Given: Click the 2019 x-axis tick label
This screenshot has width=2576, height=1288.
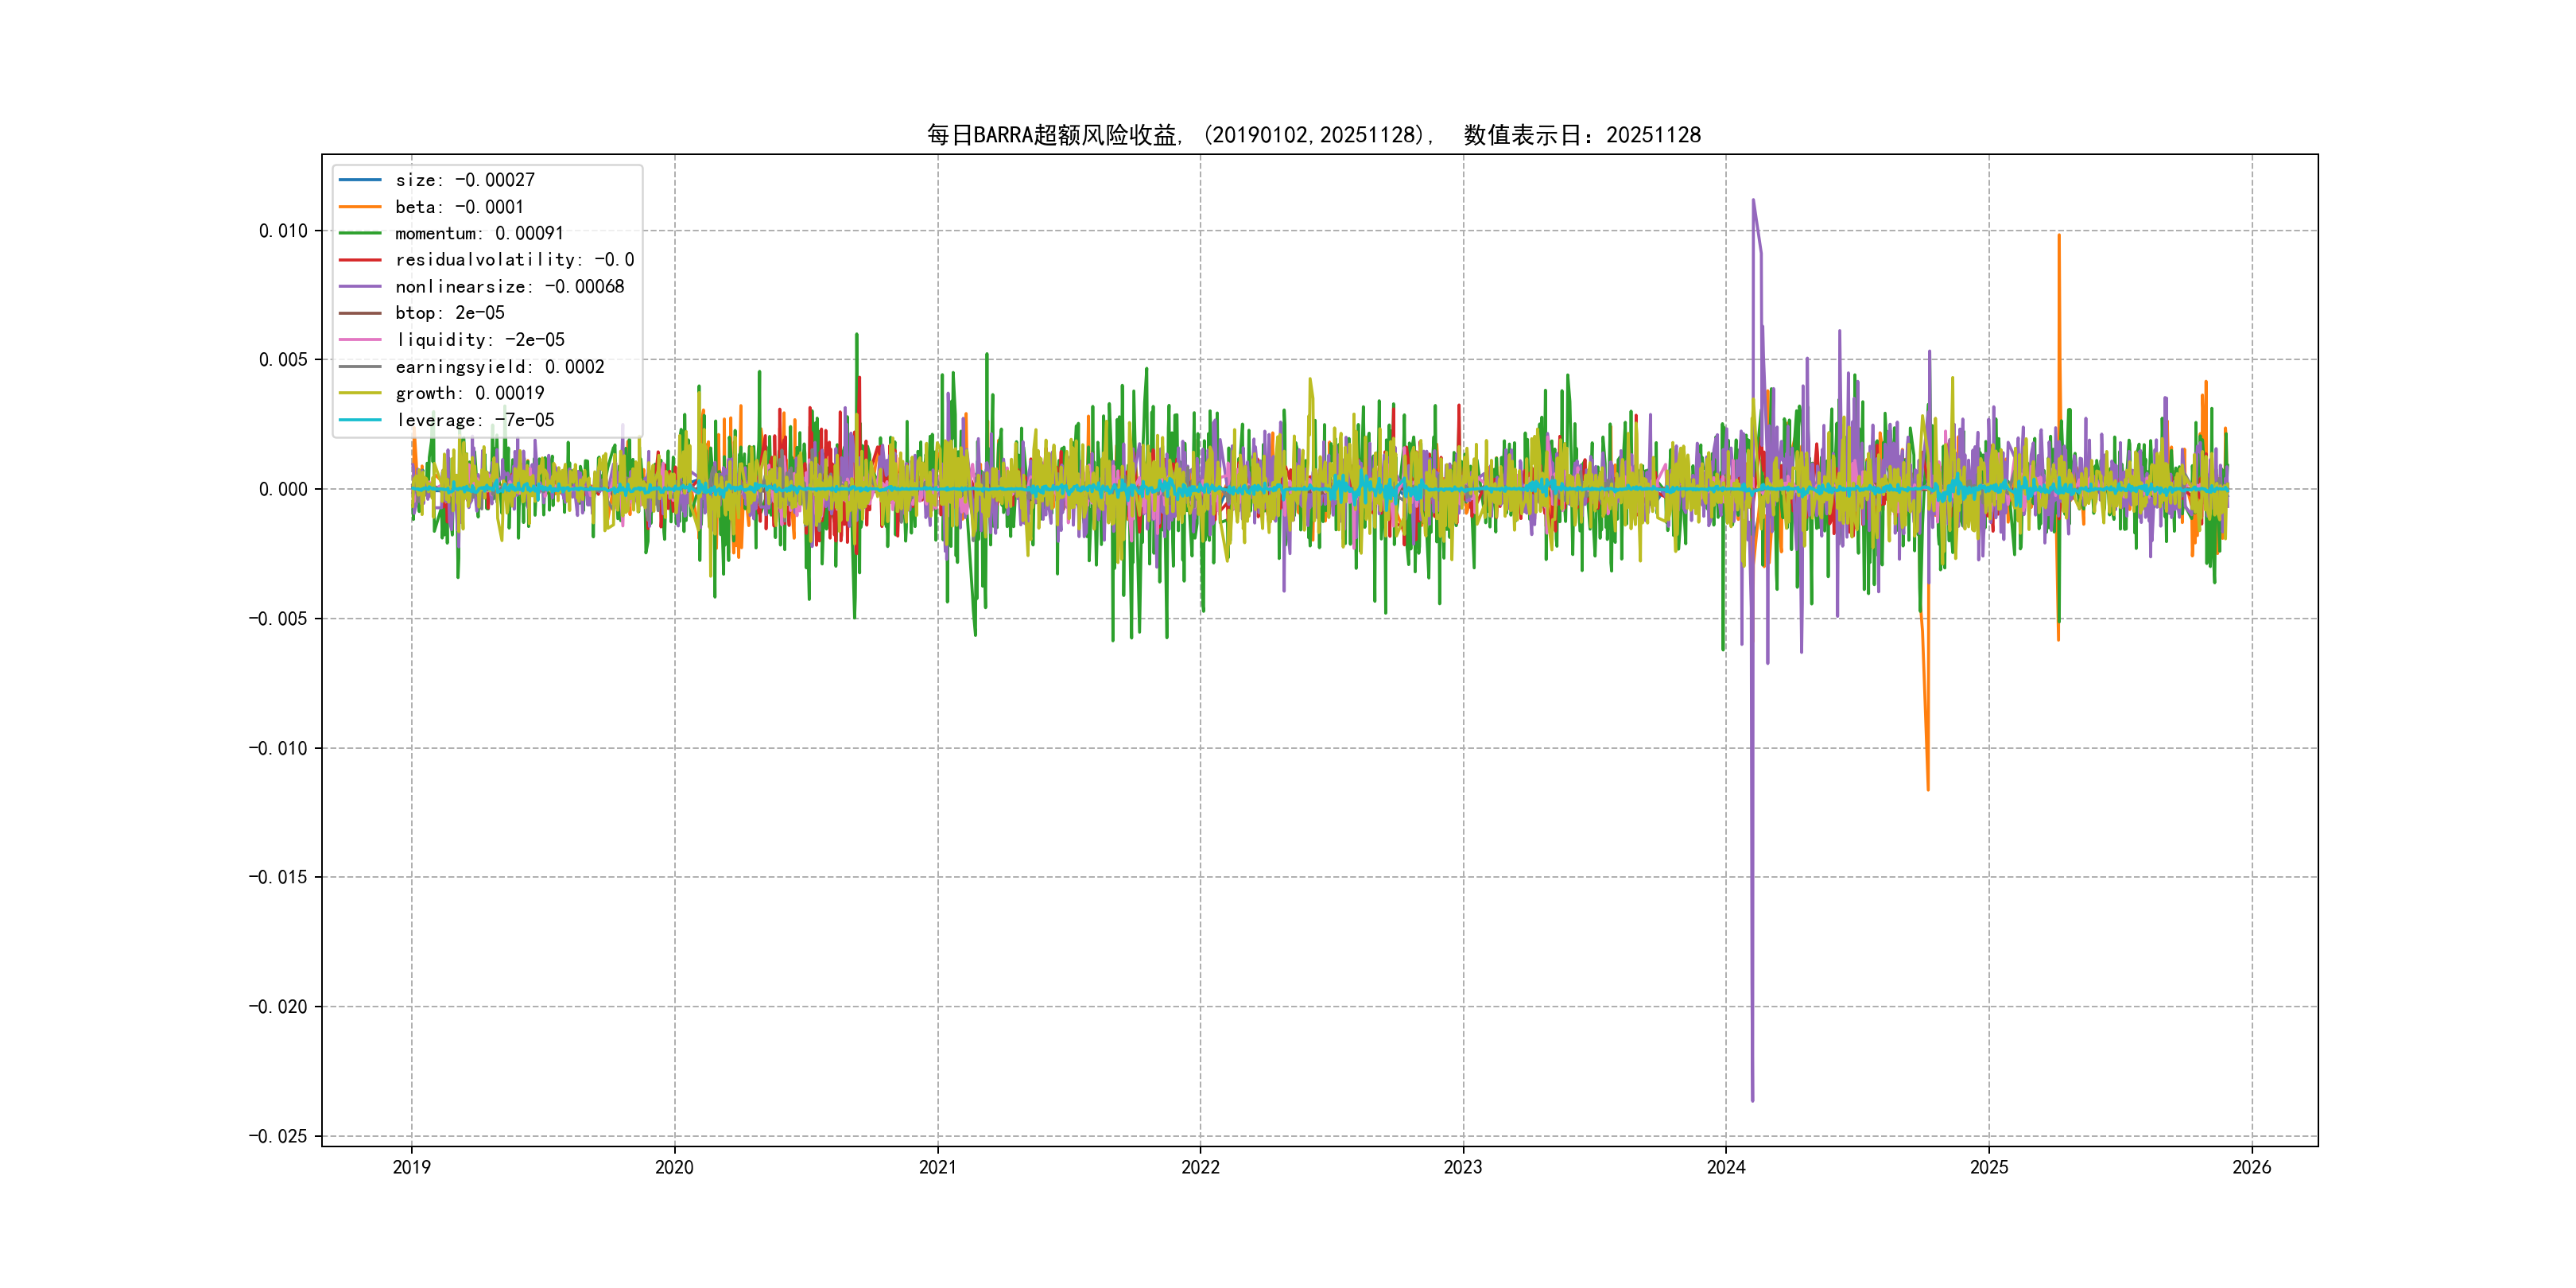Looking at the screenshot, I should coord(411,1167).
